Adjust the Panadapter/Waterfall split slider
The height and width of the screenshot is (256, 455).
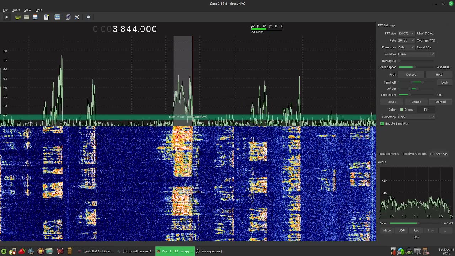(x=416, y=67)
